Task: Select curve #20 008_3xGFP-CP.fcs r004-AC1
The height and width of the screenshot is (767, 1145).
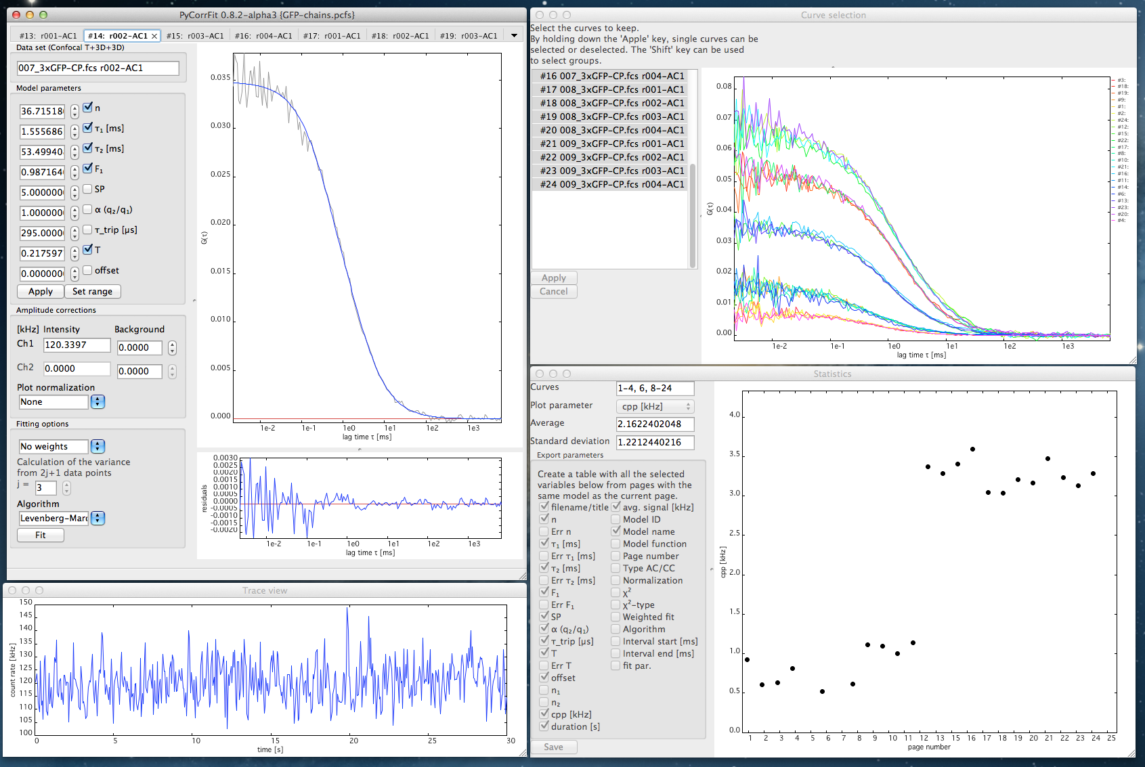Action: [609, 130]
